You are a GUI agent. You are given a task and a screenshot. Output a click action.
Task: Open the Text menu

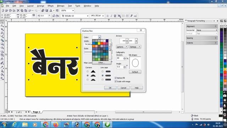pyautogui.click(x=70, y=6)
